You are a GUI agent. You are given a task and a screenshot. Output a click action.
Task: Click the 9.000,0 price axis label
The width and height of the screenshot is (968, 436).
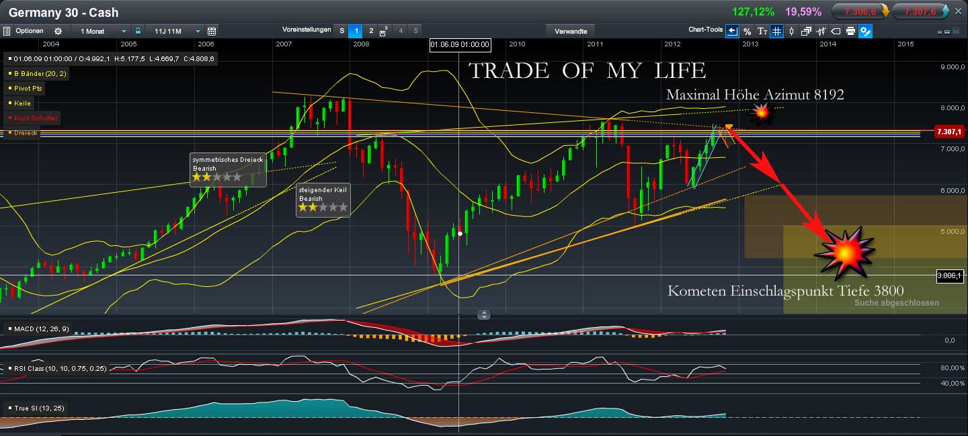click(953, 67)
